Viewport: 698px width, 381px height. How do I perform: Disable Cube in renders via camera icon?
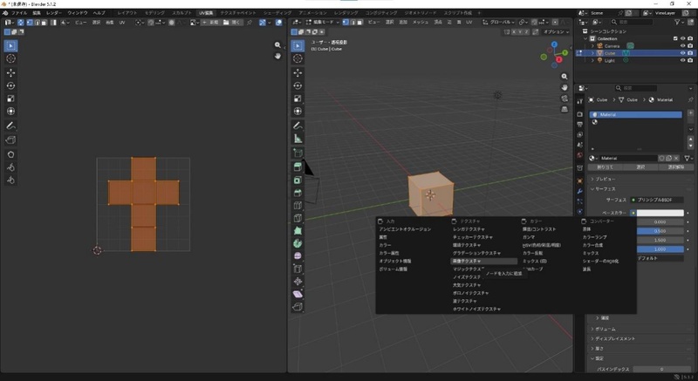[690, 53]
